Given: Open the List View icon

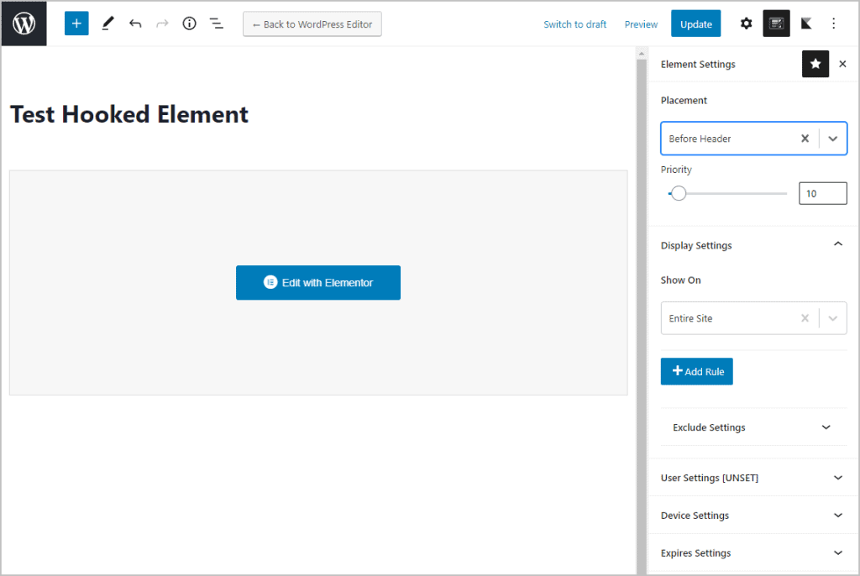Looking at the screenshot, I should (216, 24).
